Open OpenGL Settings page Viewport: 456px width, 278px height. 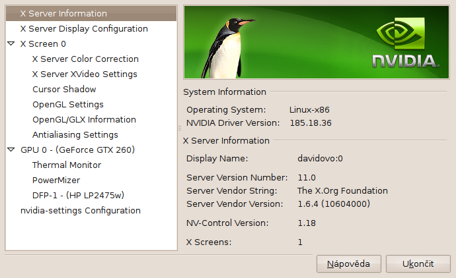tap(68, 104)
